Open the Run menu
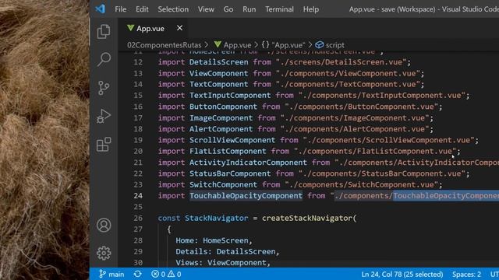Screen dimensions: 499x280 click(249, 9)
